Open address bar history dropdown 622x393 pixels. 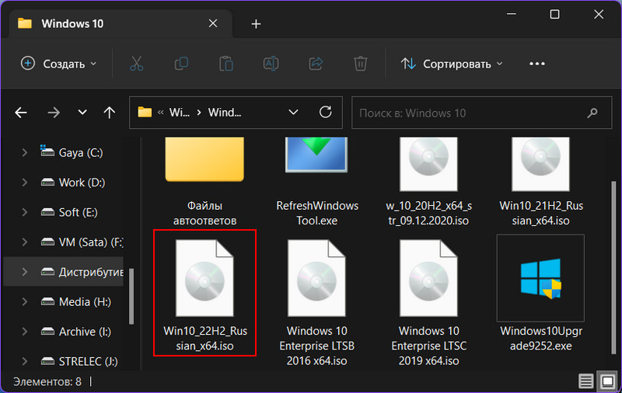click(x=293, y=113)
